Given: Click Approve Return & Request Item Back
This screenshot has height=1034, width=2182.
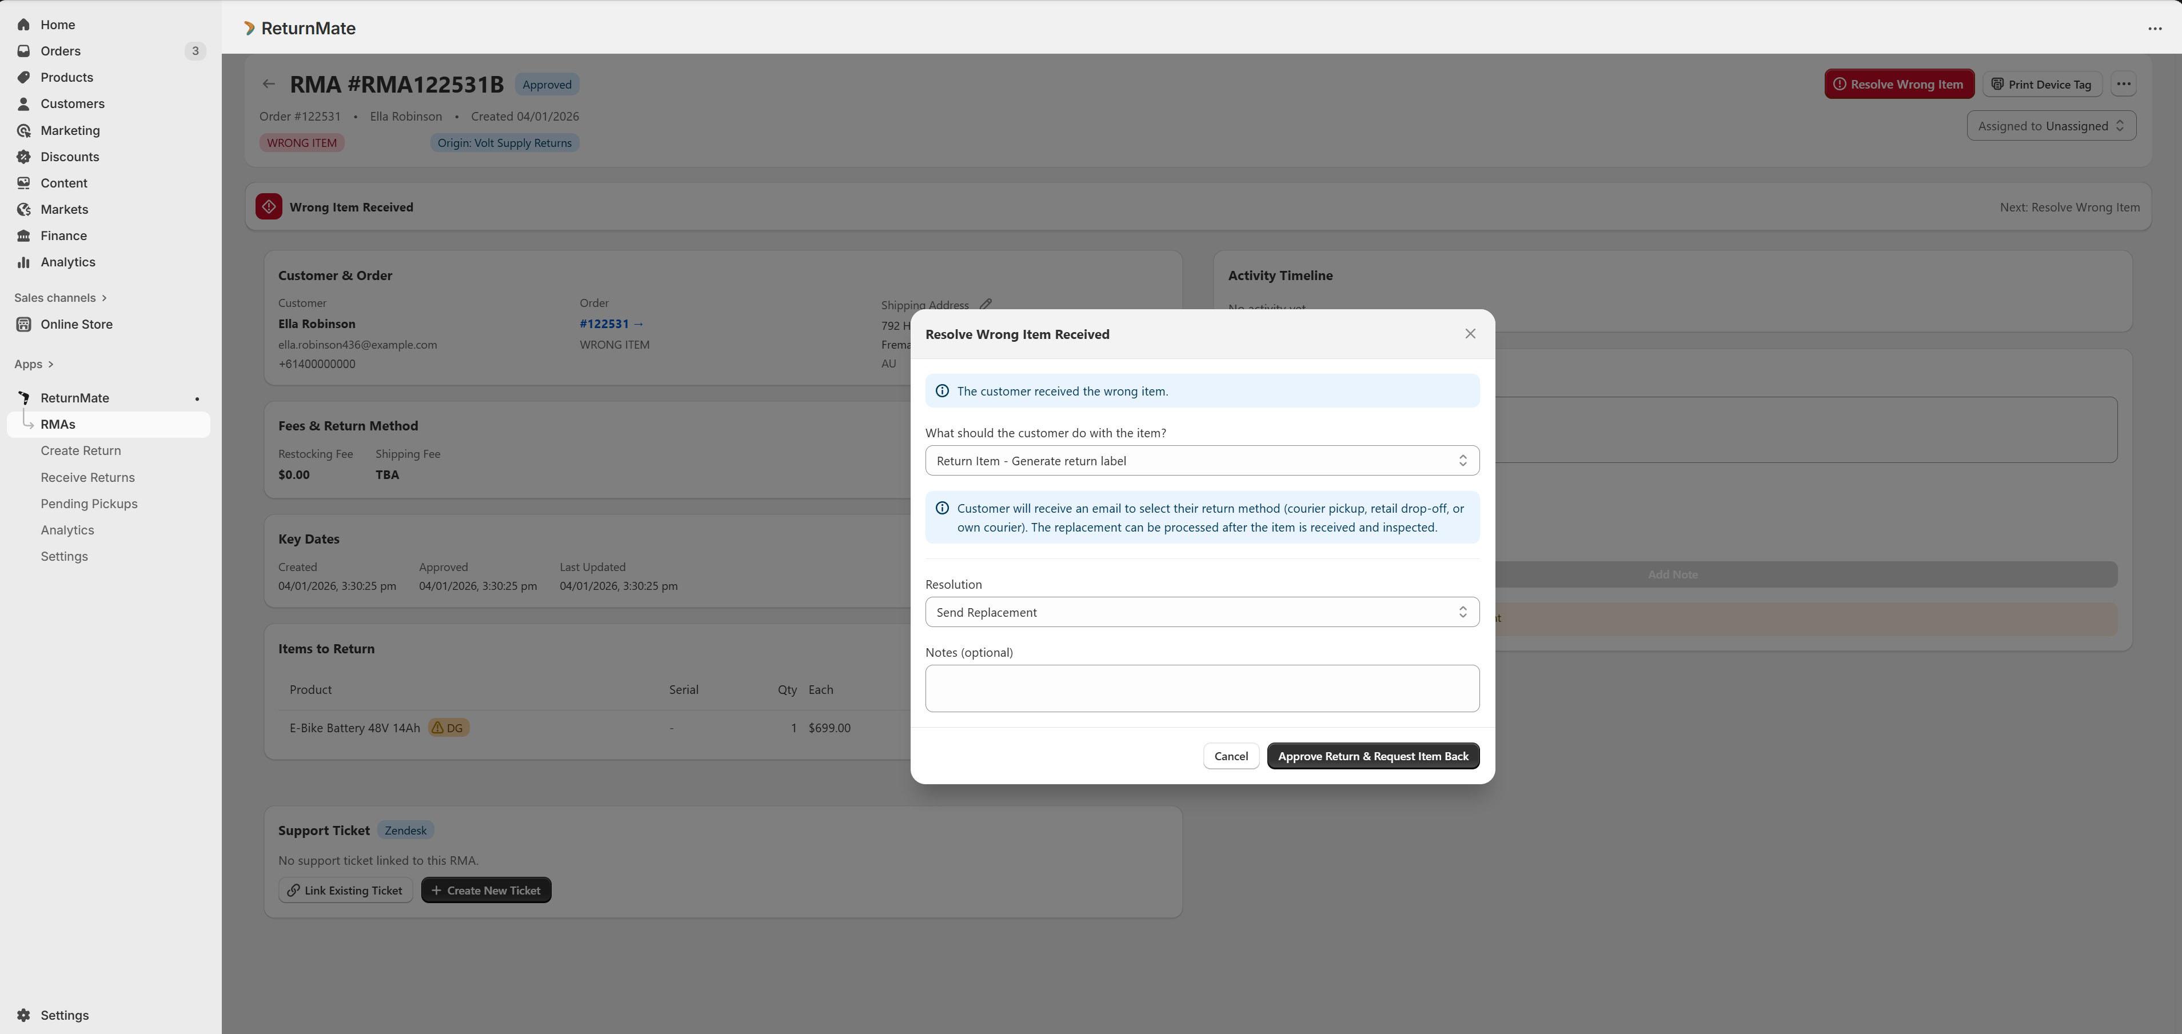Looking at the screenshot, I should tap(1373, 756).
